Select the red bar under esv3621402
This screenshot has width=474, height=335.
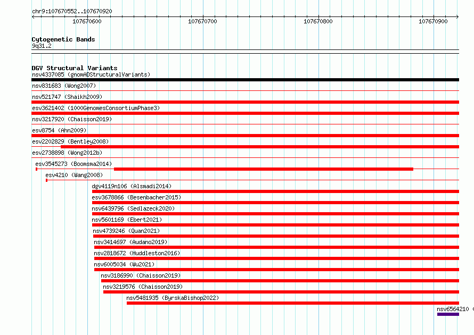click(x=245, y=113)
